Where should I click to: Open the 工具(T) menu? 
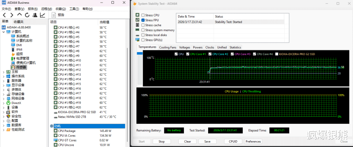point(74,9)
